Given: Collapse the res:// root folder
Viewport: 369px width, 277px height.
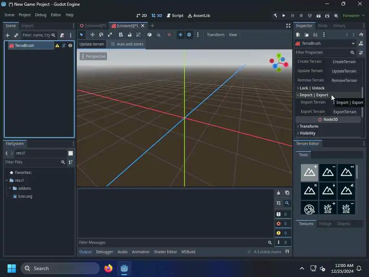Looking at the screenshot, I should (6, 180).
